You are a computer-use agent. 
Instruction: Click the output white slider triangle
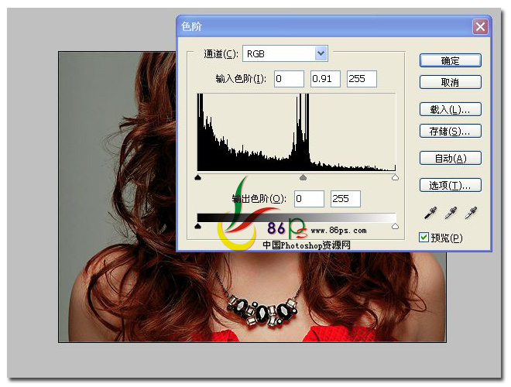click(395, 226)
